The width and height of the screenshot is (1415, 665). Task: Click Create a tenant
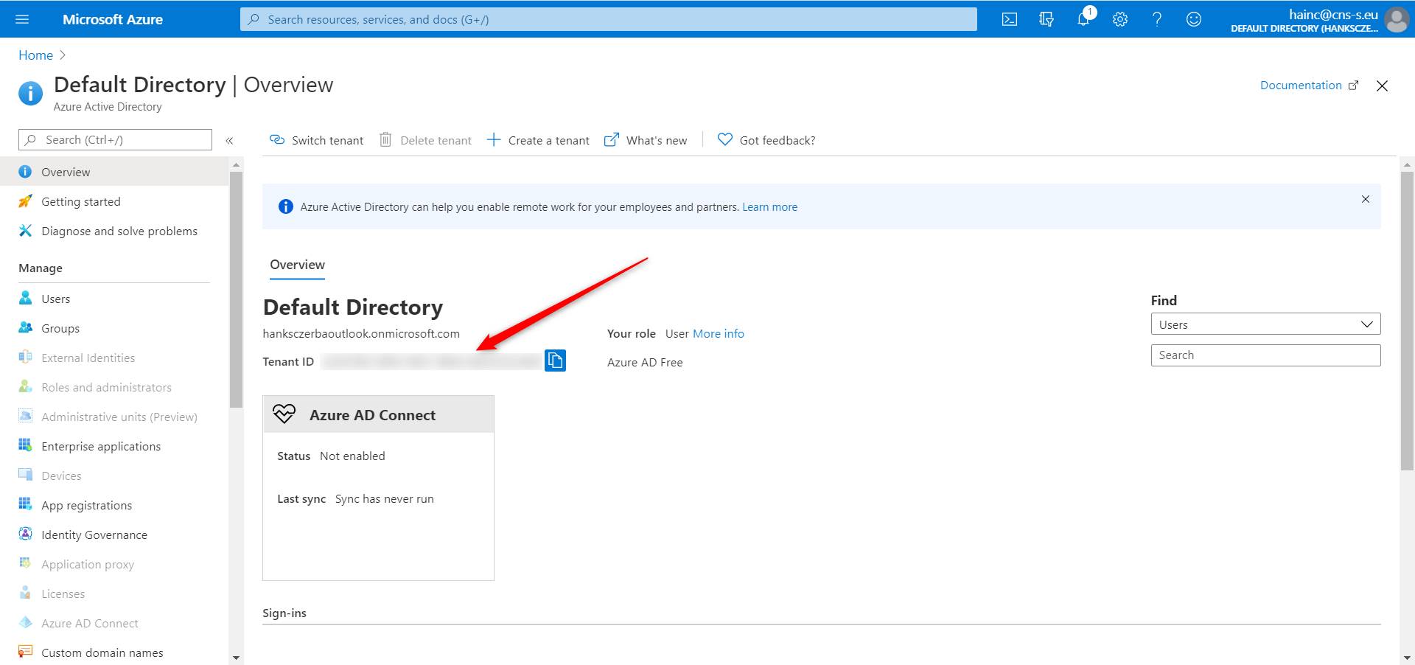[x=538, y=140]
